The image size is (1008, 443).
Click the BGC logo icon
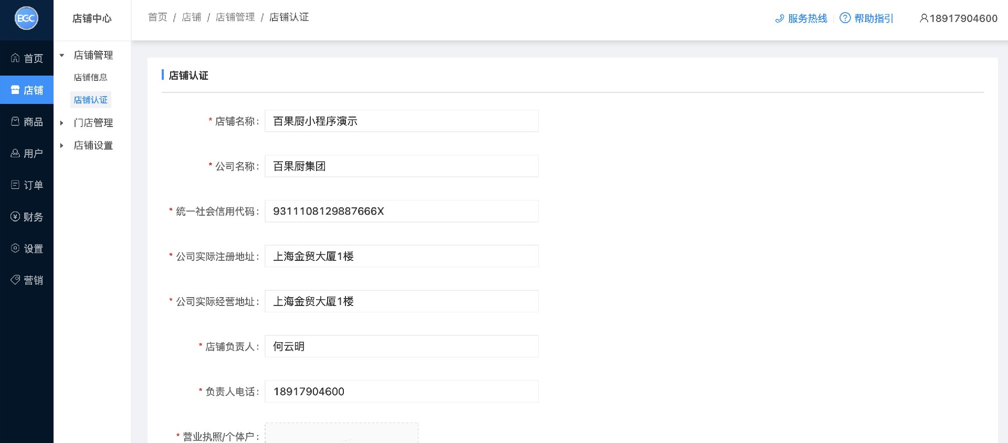[26, 19]
